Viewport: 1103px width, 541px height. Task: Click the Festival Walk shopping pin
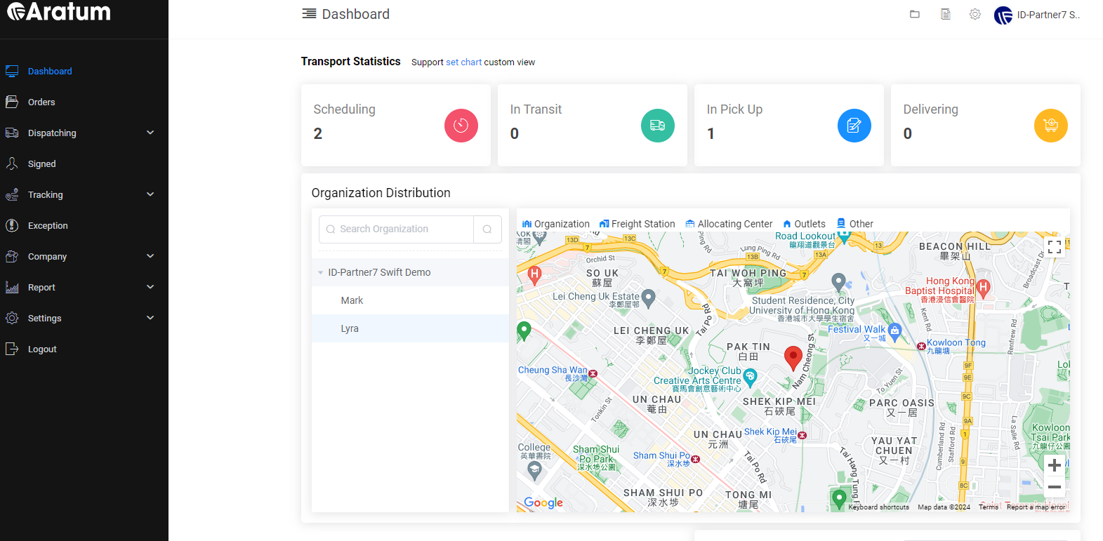tap(894, 330)
